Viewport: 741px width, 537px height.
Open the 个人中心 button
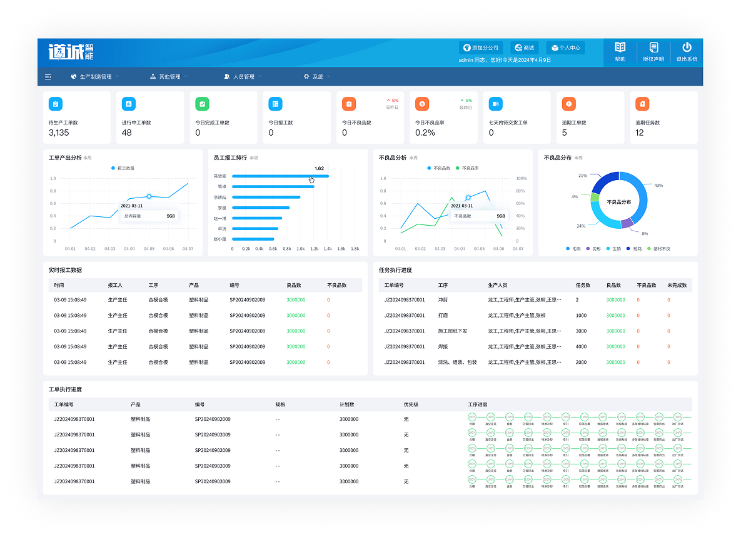coord(565,48)
